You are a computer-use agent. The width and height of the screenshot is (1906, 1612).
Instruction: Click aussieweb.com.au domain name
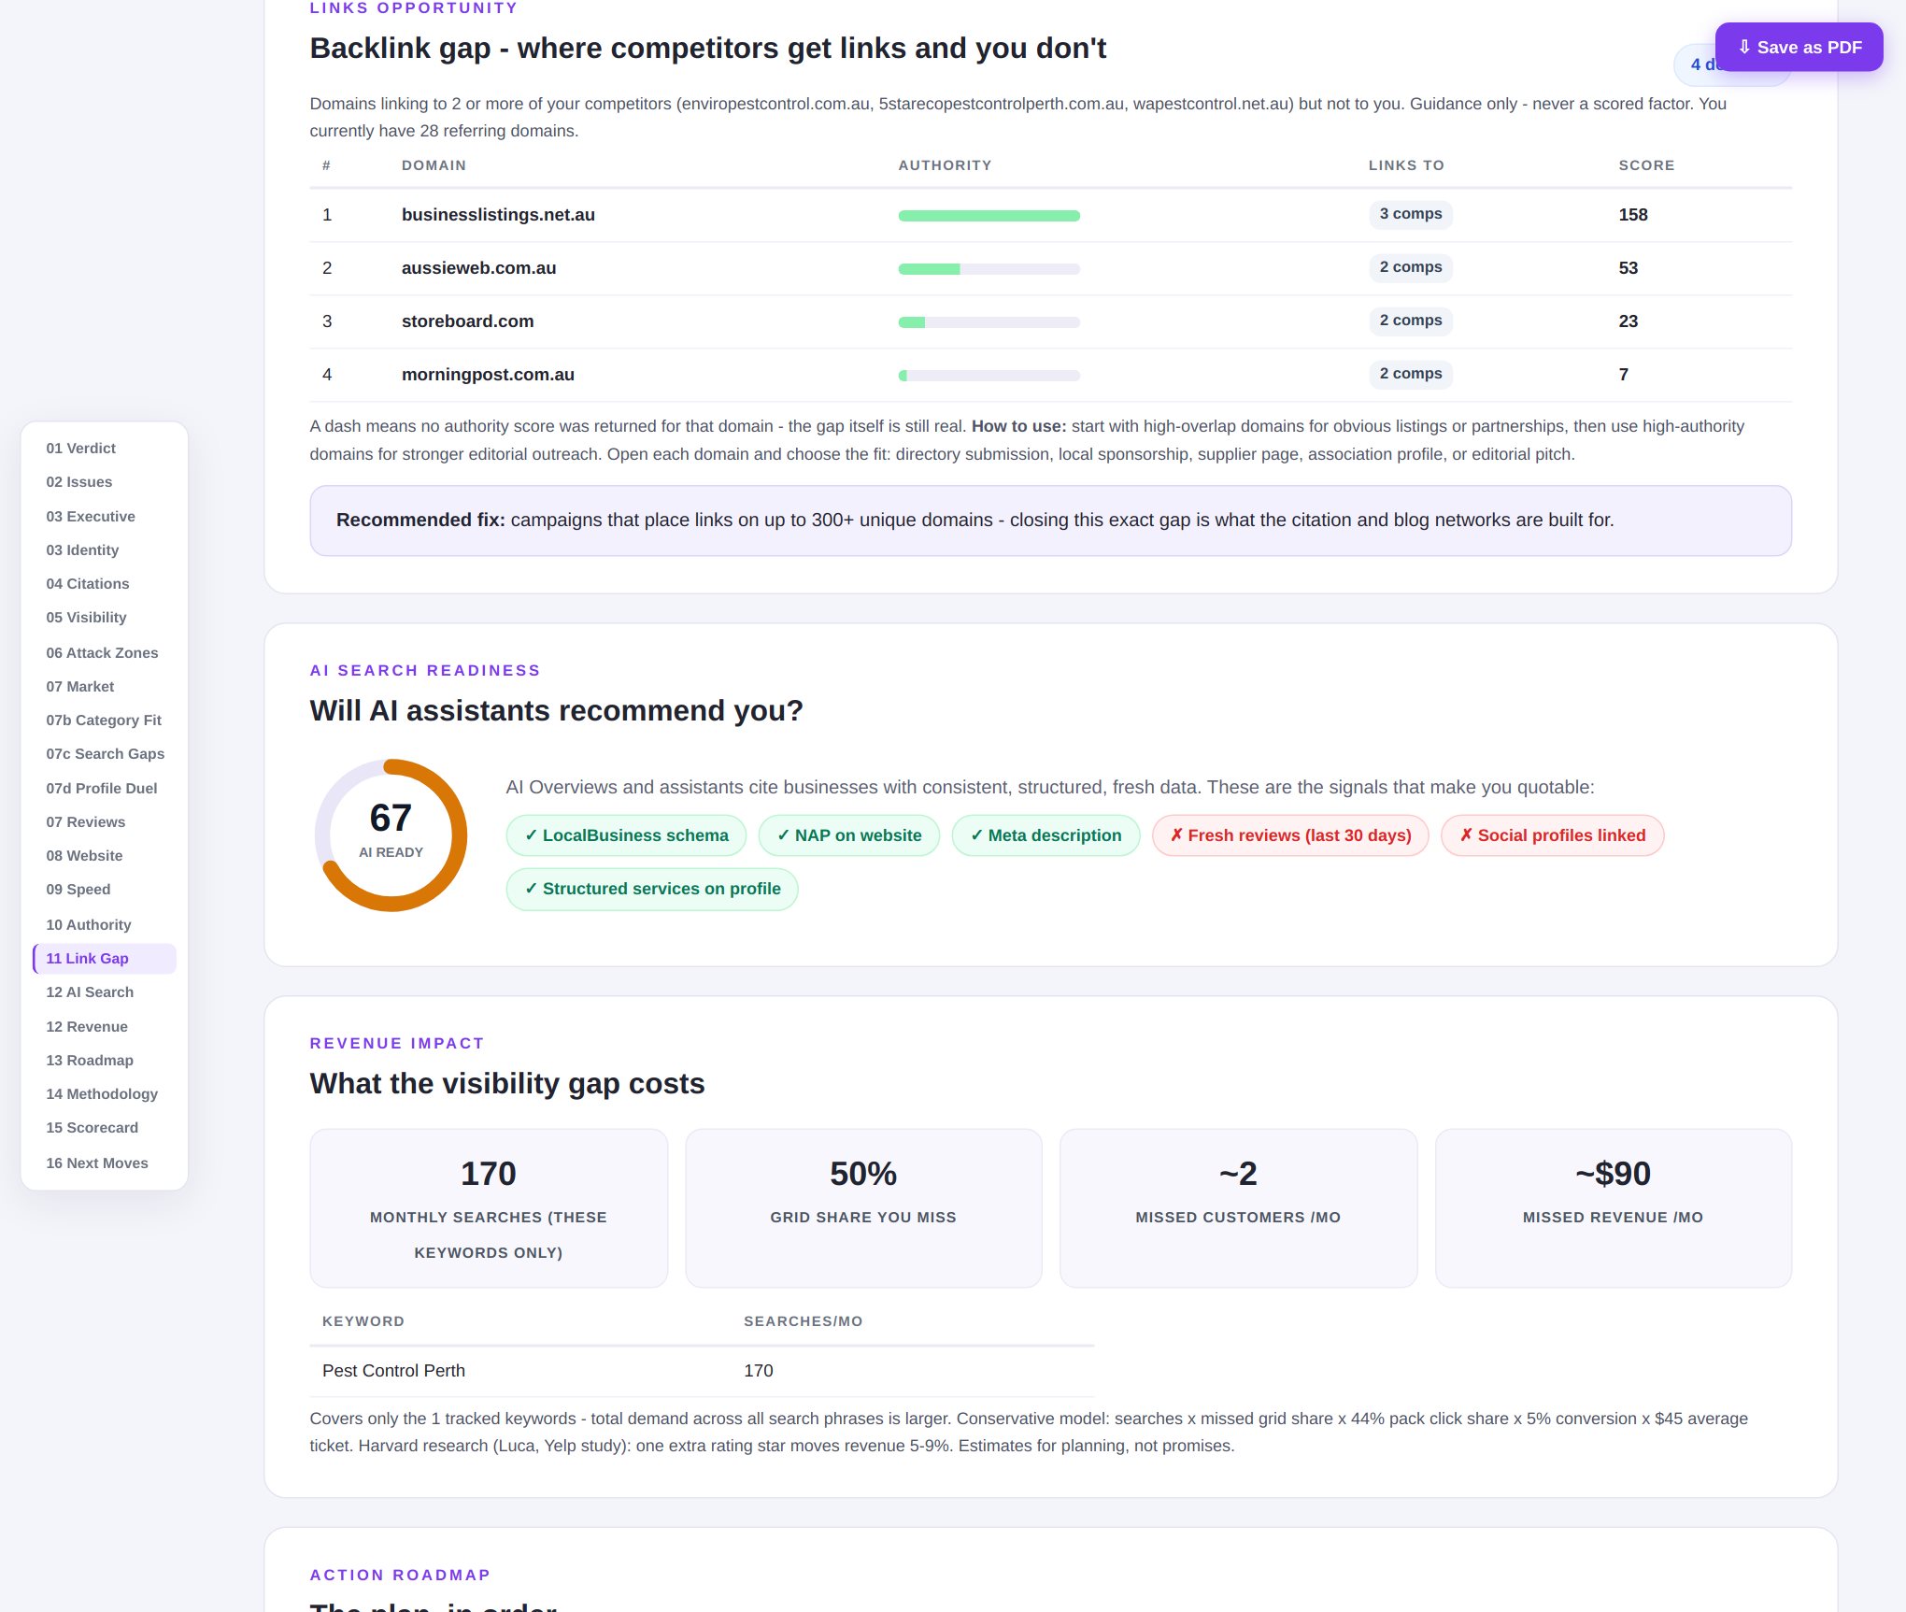[478, 268]
